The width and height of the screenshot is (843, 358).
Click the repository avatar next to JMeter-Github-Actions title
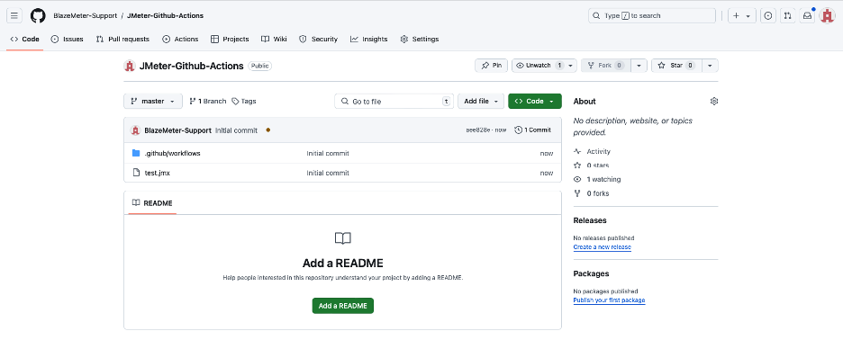129,66
